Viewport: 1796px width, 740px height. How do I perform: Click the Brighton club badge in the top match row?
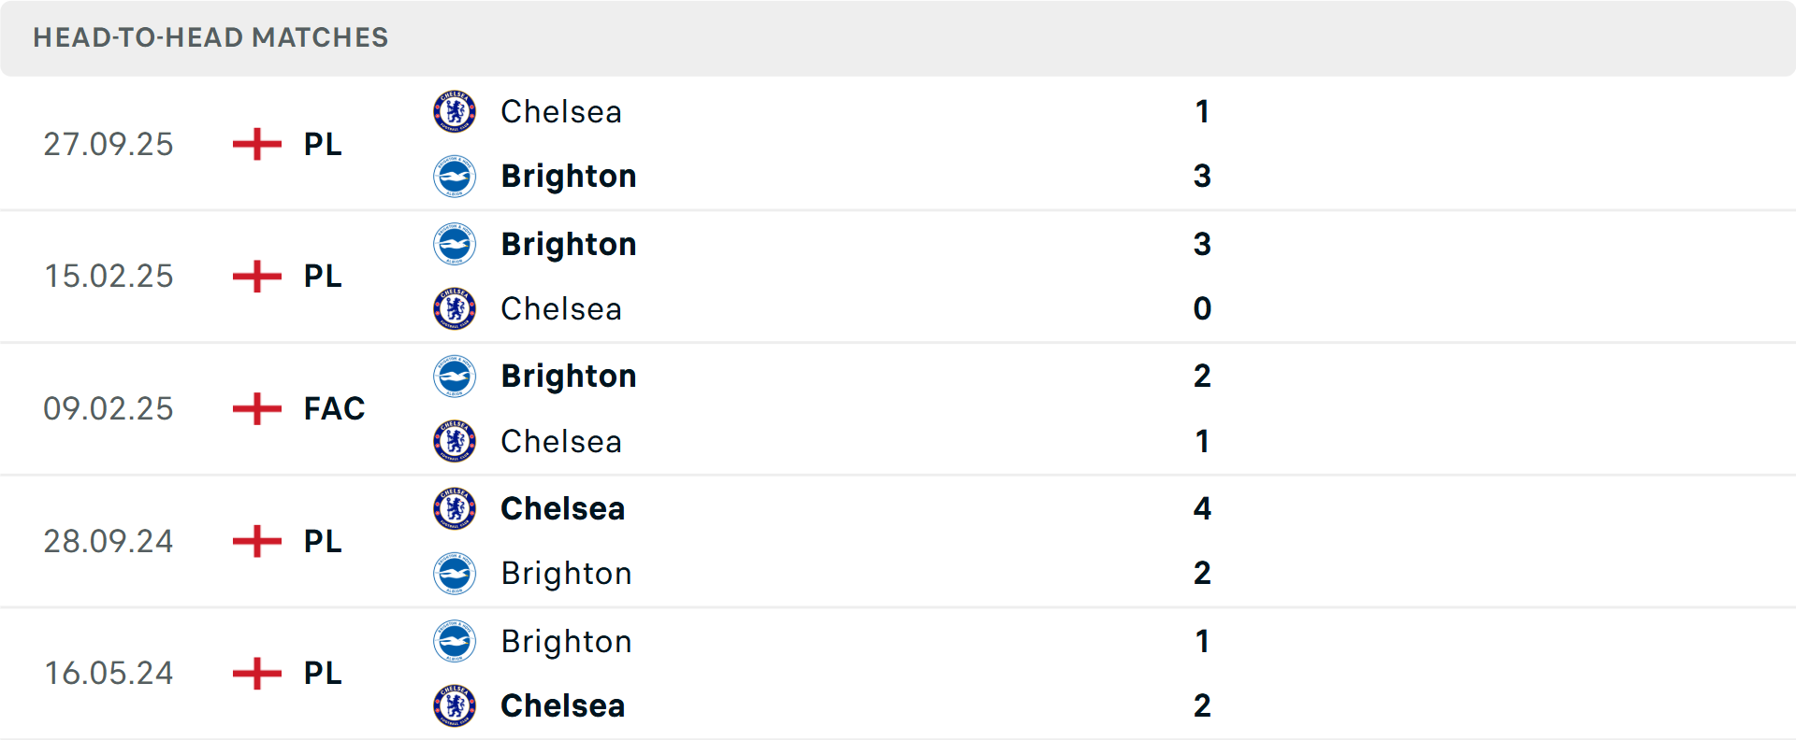455,176
